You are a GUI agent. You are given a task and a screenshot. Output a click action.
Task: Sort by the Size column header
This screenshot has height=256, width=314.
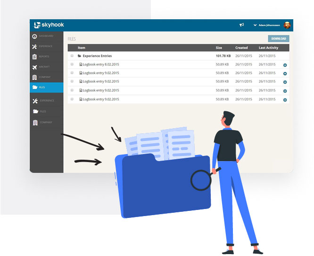click(219, 47)
